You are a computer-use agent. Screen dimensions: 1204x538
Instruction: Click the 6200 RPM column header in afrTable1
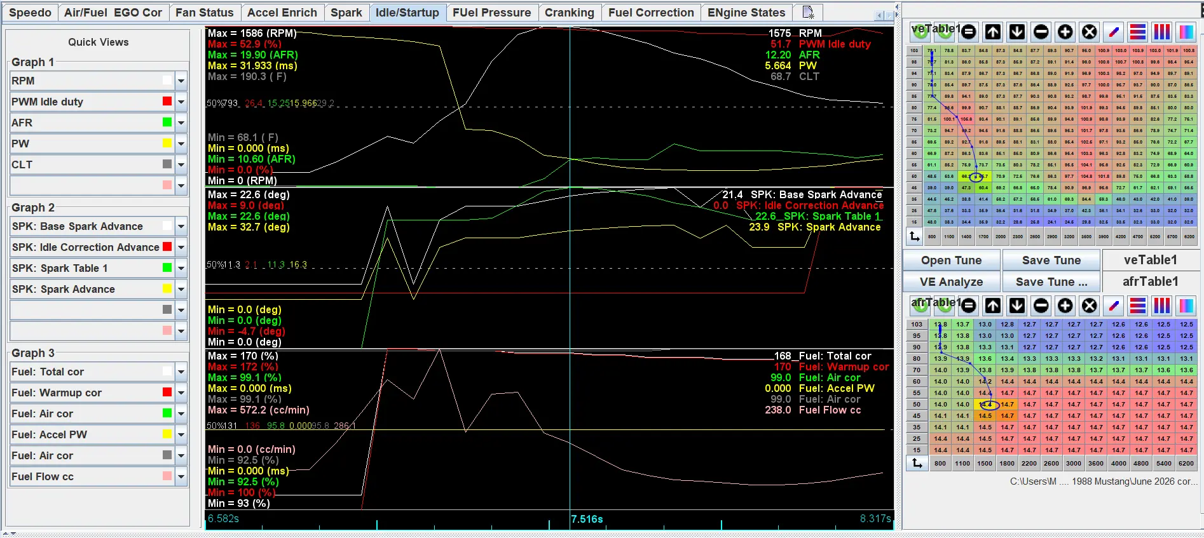click(1186, 464)
